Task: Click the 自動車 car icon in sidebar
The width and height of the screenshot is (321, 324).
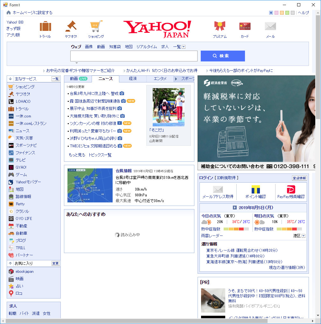Action: (x=11, y=233)
